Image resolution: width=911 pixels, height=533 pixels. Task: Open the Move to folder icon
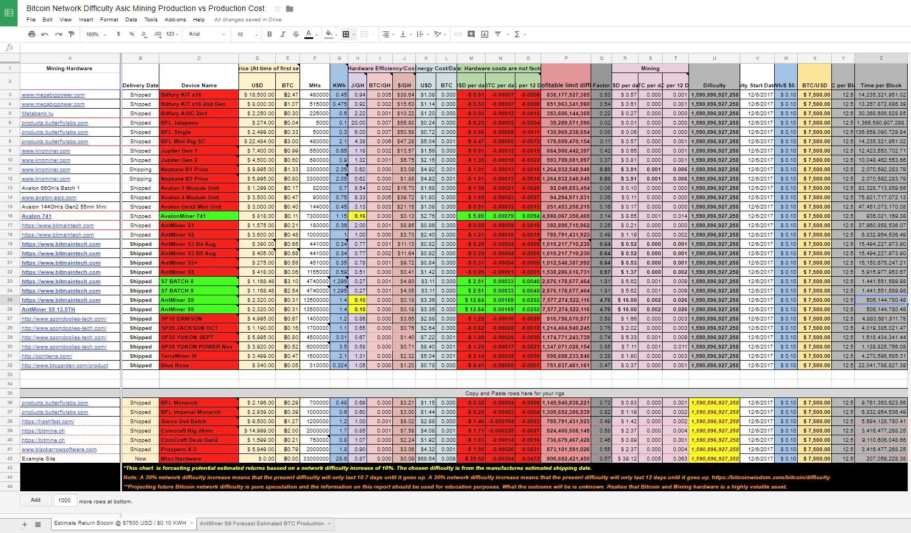pos(290,8)
